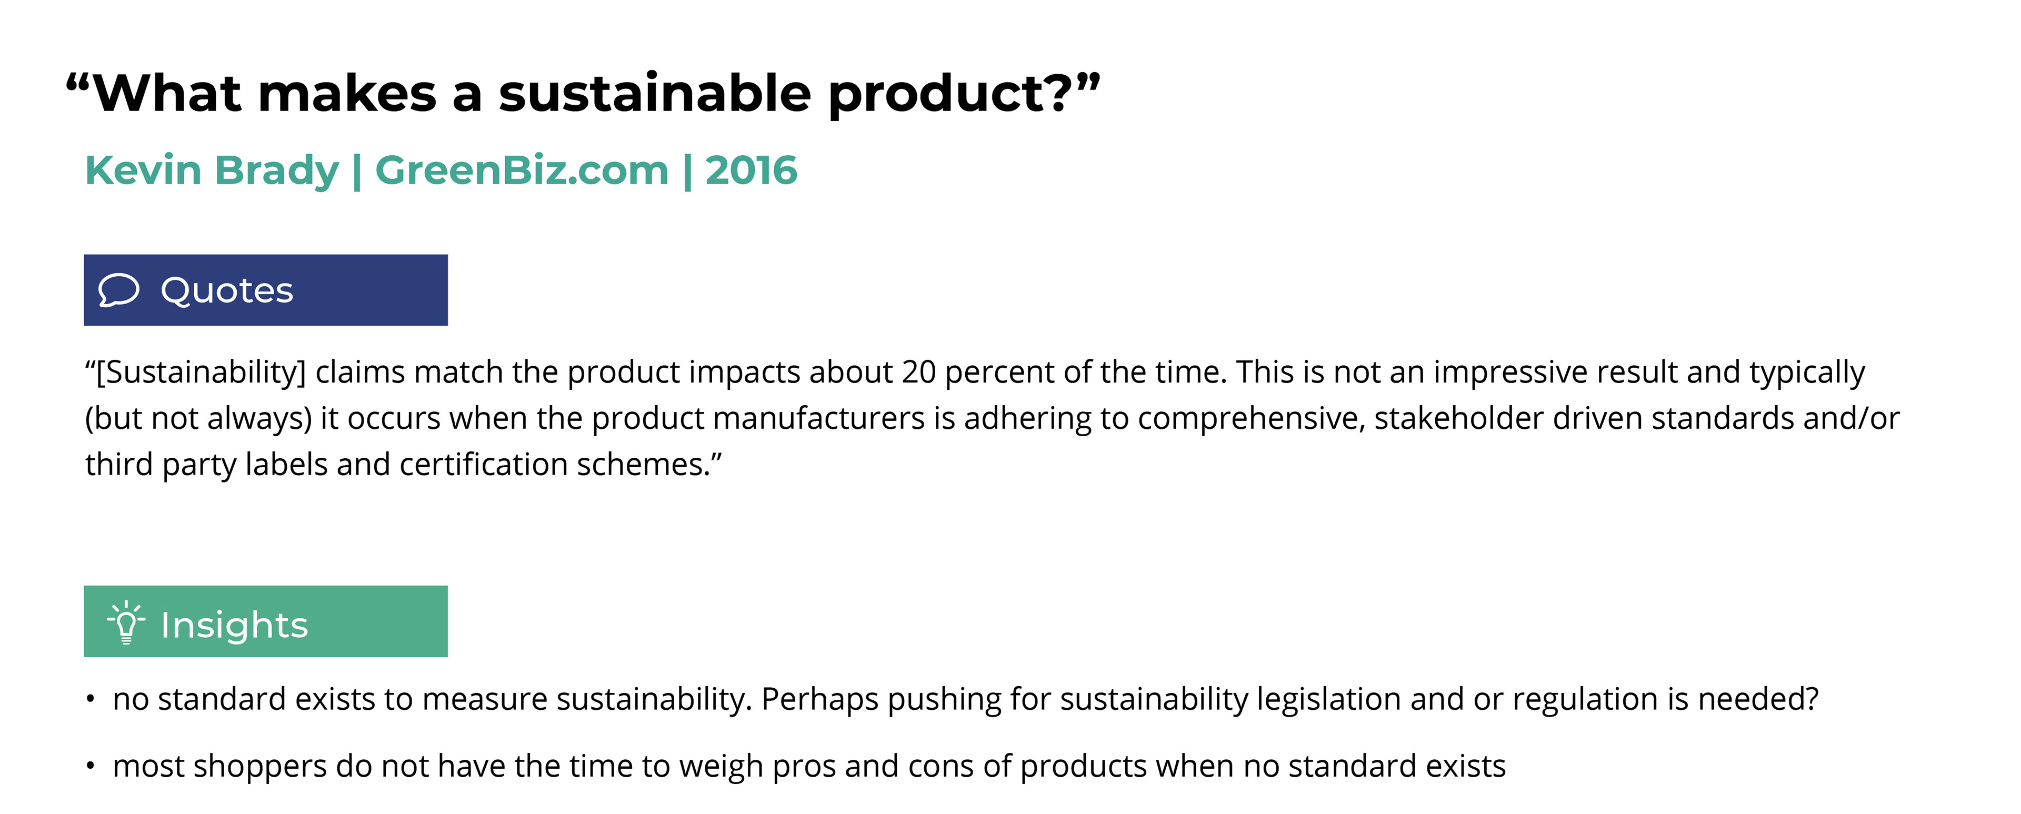
Task: Click the Quotes label text
Action: pyautogui.click(x=227, y=291)
